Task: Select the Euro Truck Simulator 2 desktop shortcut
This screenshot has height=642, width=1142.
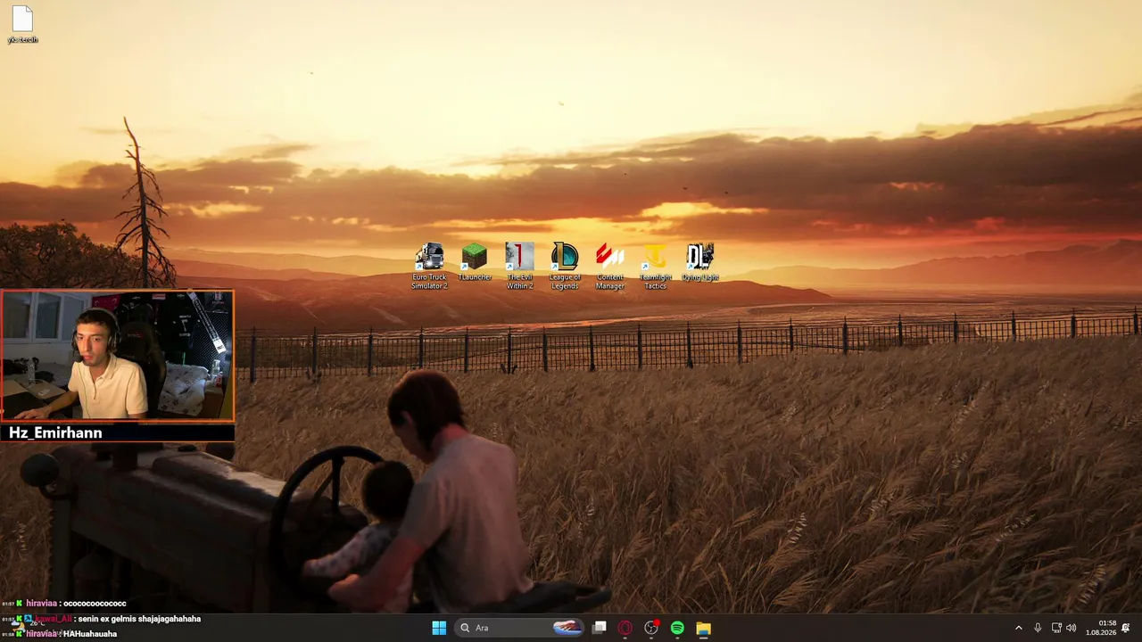Action: tap(429, 266)
